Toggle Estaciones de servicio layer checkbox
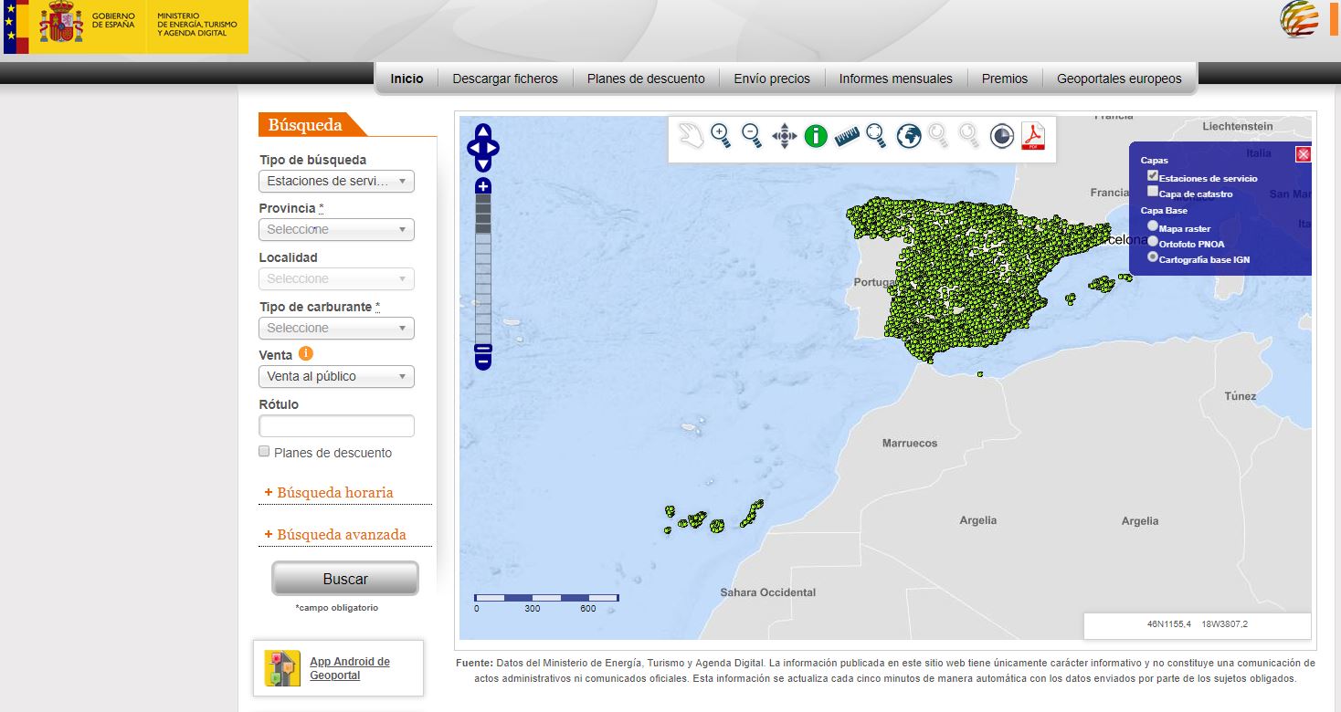Image resolution: width=1341 pixels, height=712 pixels. 1153,176
